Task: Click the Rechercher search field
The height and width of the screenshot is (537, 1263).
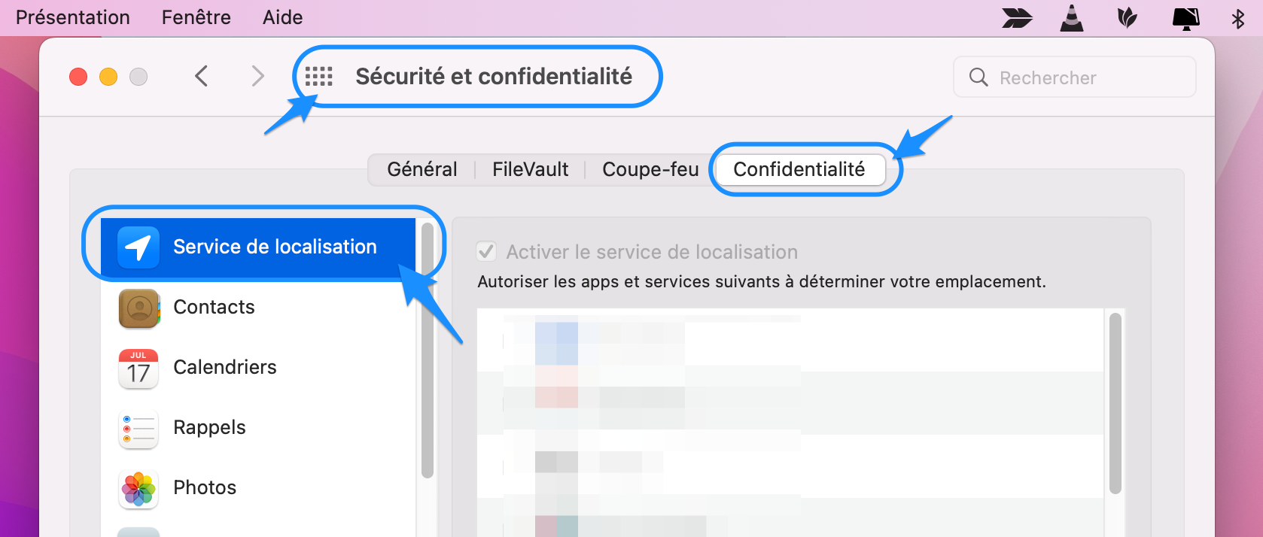Action: (x=1075, y=77)
